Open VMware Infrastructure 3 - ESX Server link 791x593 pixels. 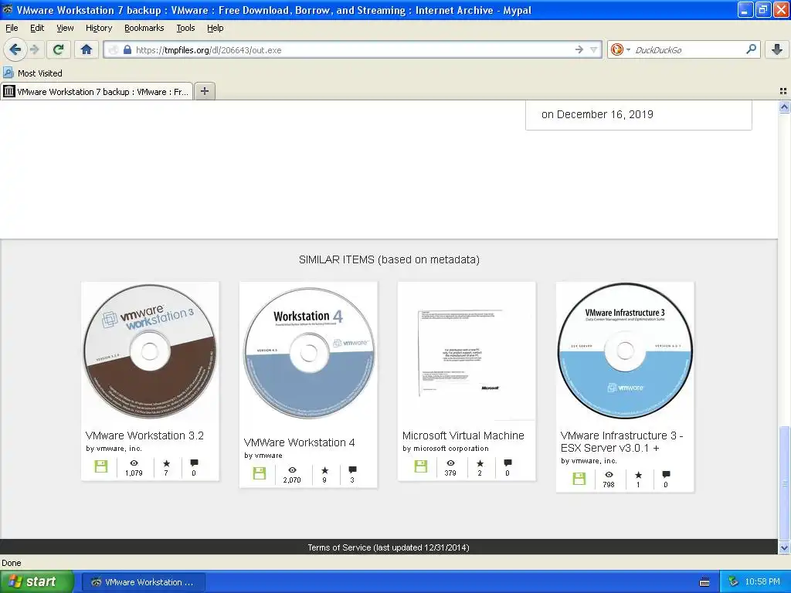point(622,442)
